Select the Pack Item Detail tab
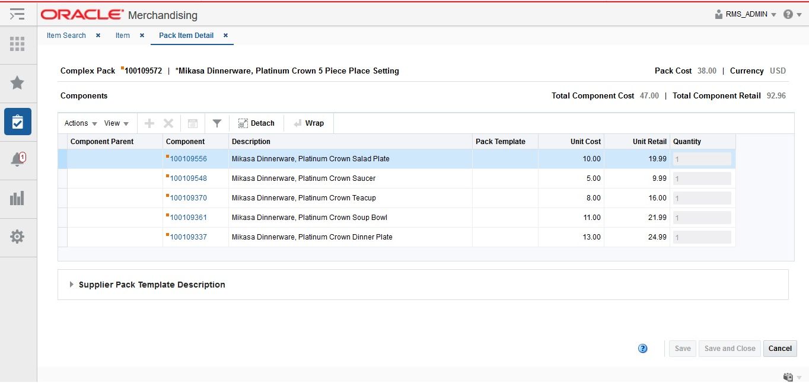 pos(186,36)
